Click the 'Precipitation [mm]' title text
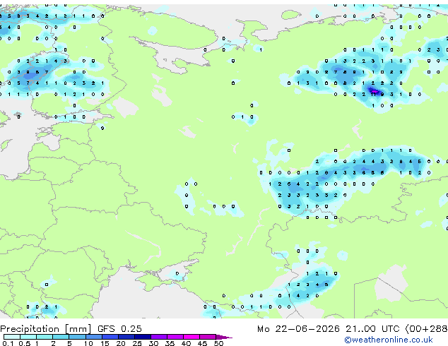The image size is (448, 346). [46, 329]
